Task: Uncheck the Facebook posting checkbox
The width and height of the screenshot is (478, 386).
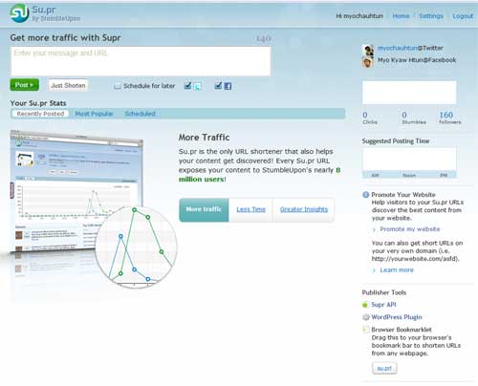Action: point(218,85)
